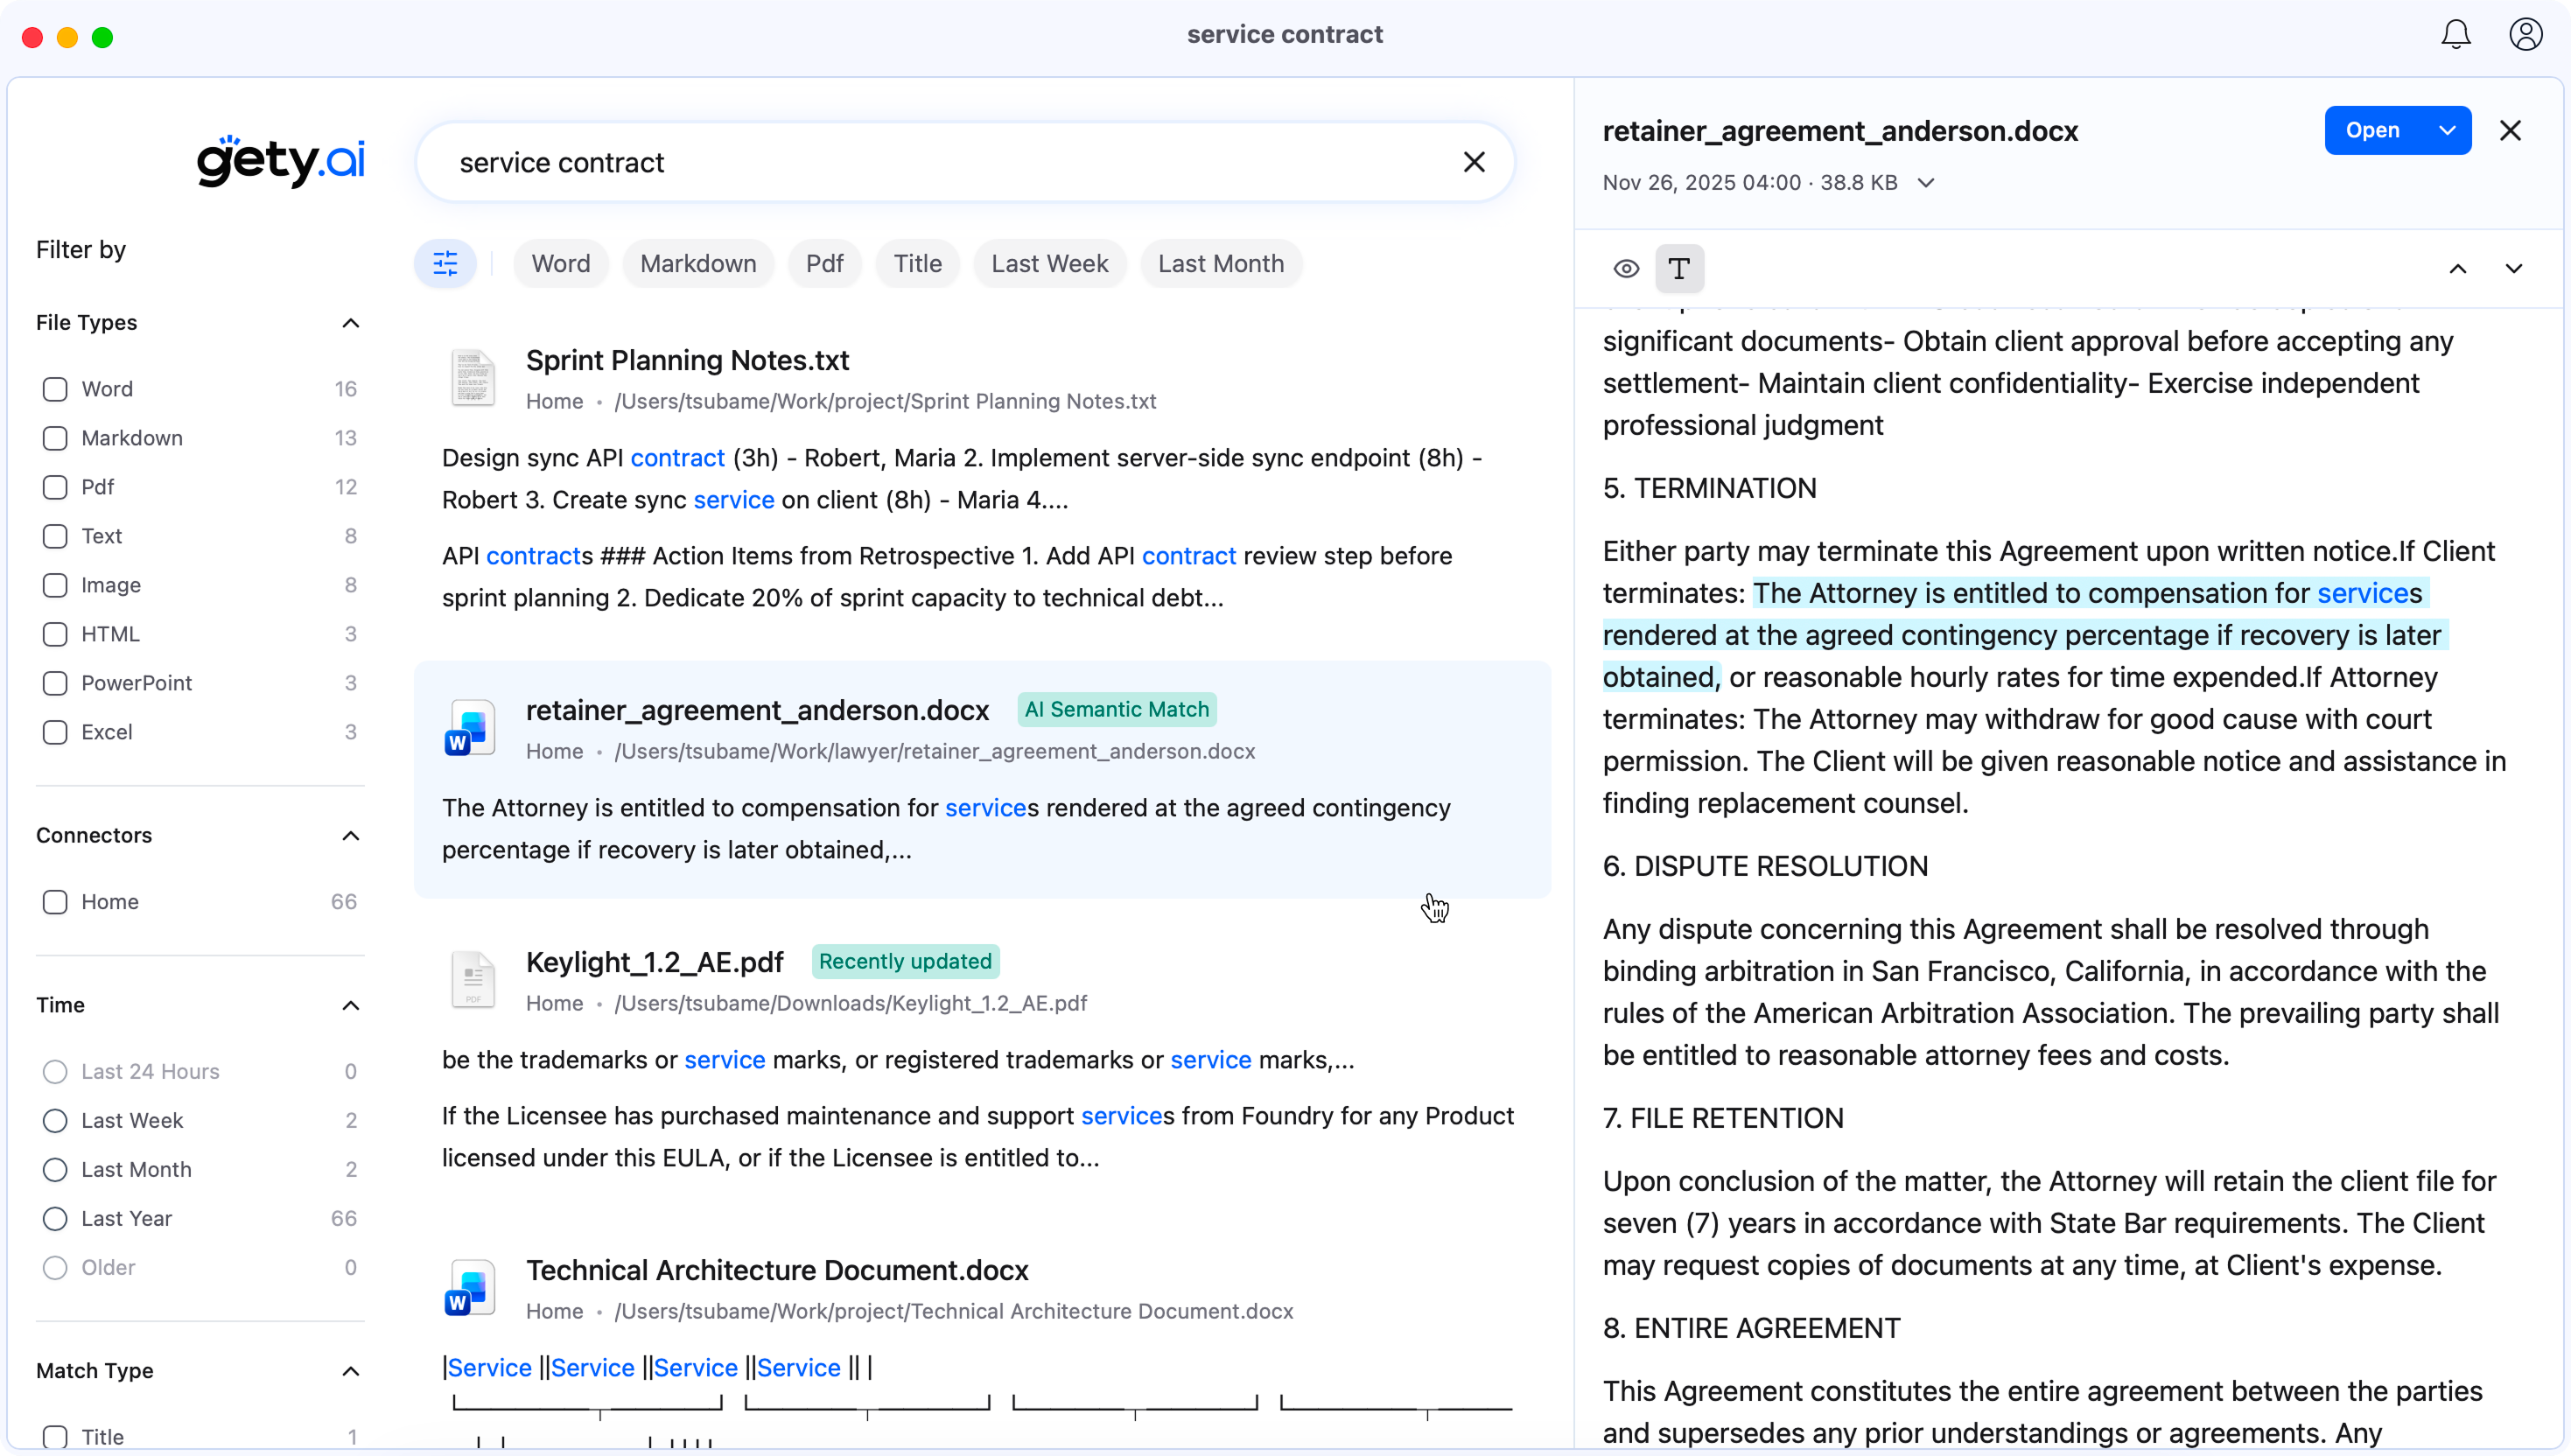The image size is (2571, 1456).
Task: Select the Last Week time radio button
Action: 55,1120
